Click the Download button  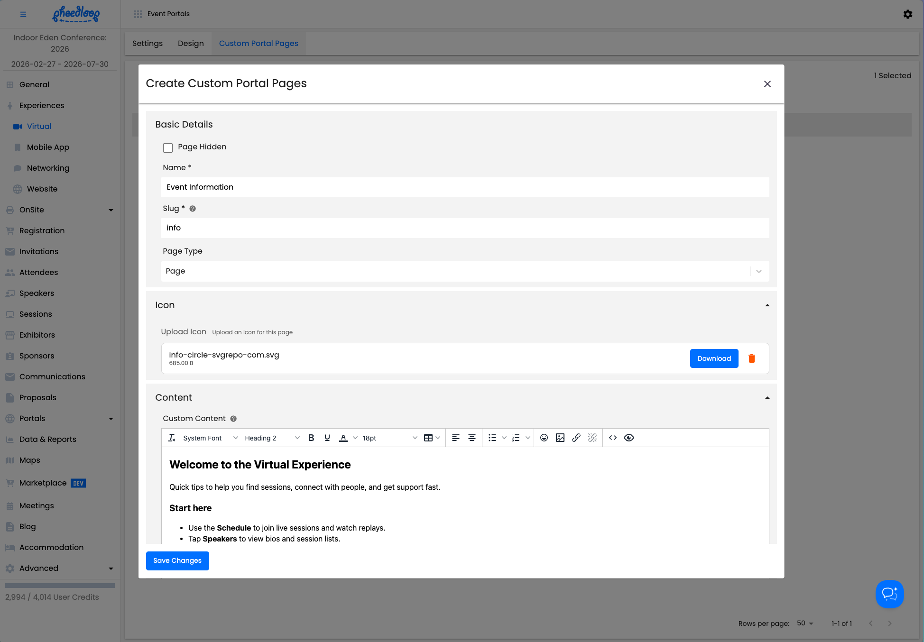pyautogui.click(x=714, y=358)
